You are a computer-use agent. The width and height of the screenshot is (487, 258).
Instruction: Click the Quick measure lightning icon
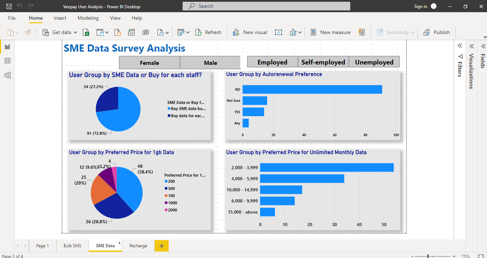tap(361, 32)
